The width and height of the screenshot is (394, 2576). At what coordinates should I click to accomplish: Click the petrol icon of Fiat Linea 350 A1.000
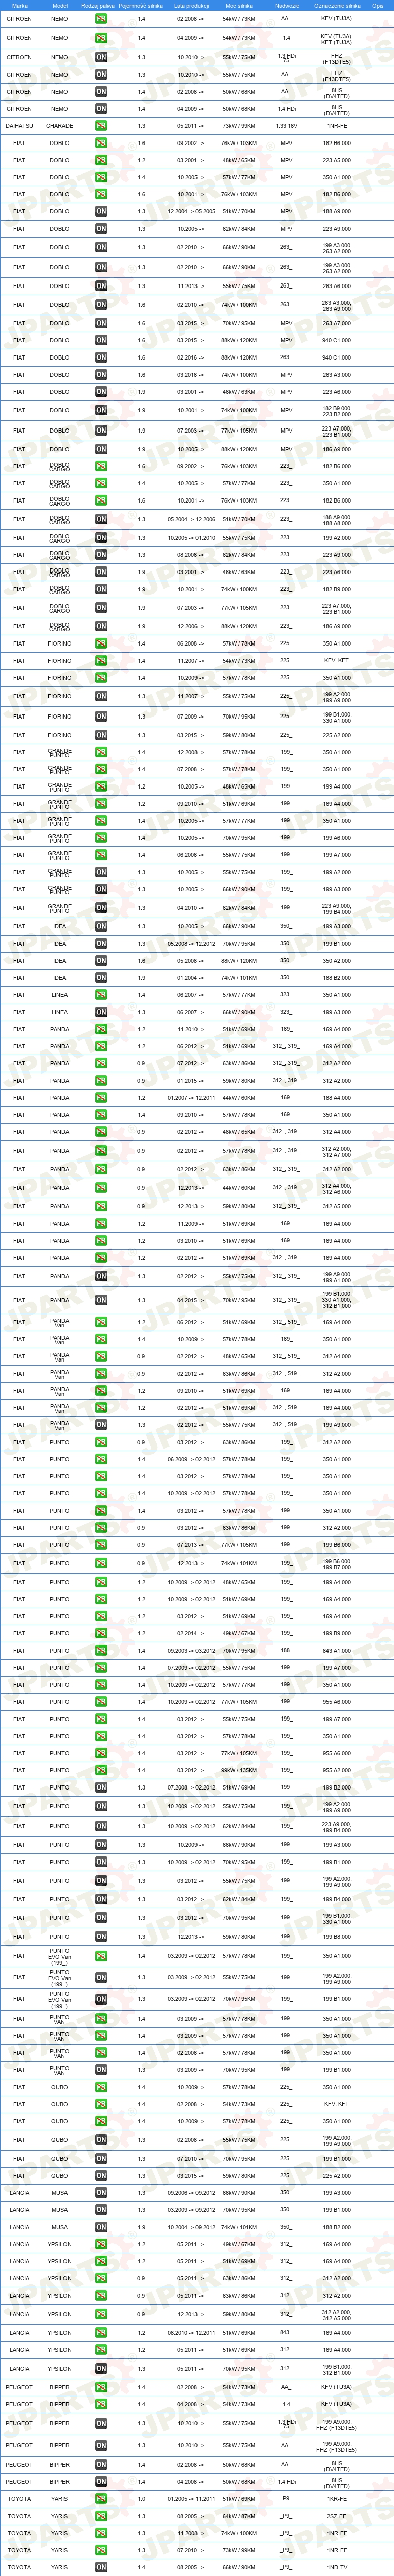coord(101,995)
